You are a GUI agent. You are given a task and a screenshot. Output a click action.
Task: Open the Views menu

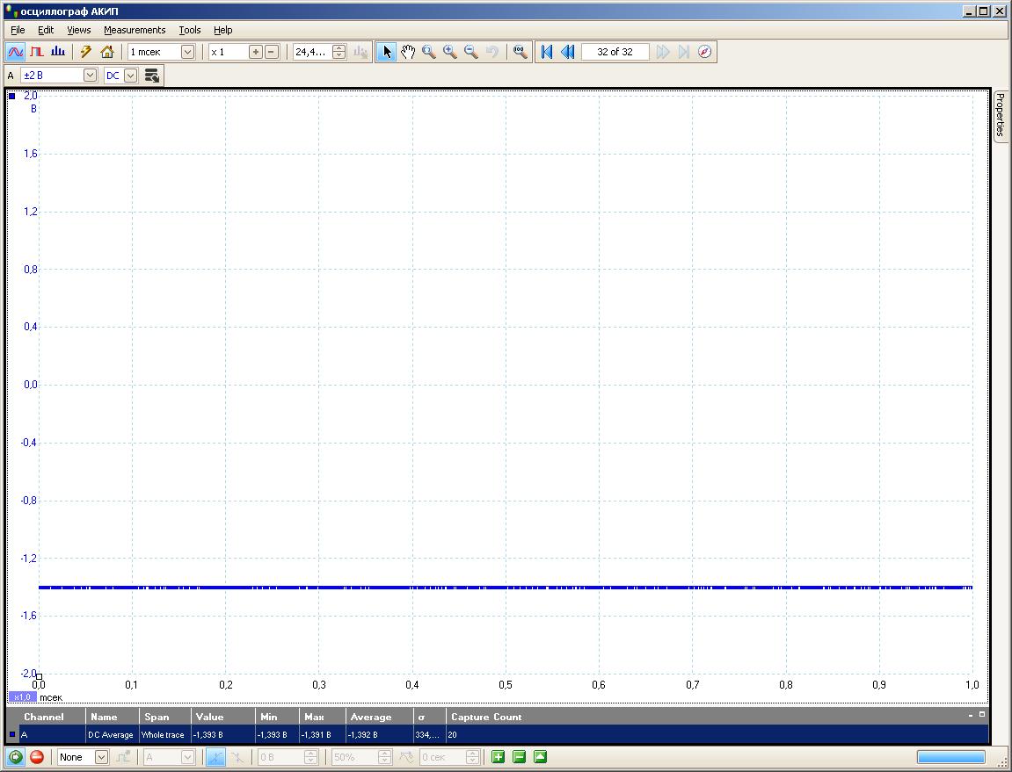[x=79, y=30]
